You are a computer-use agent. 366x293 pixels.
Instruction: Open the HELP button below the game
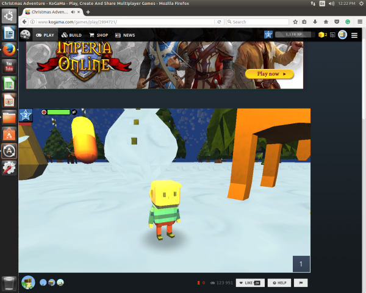[x=280, y=283]
